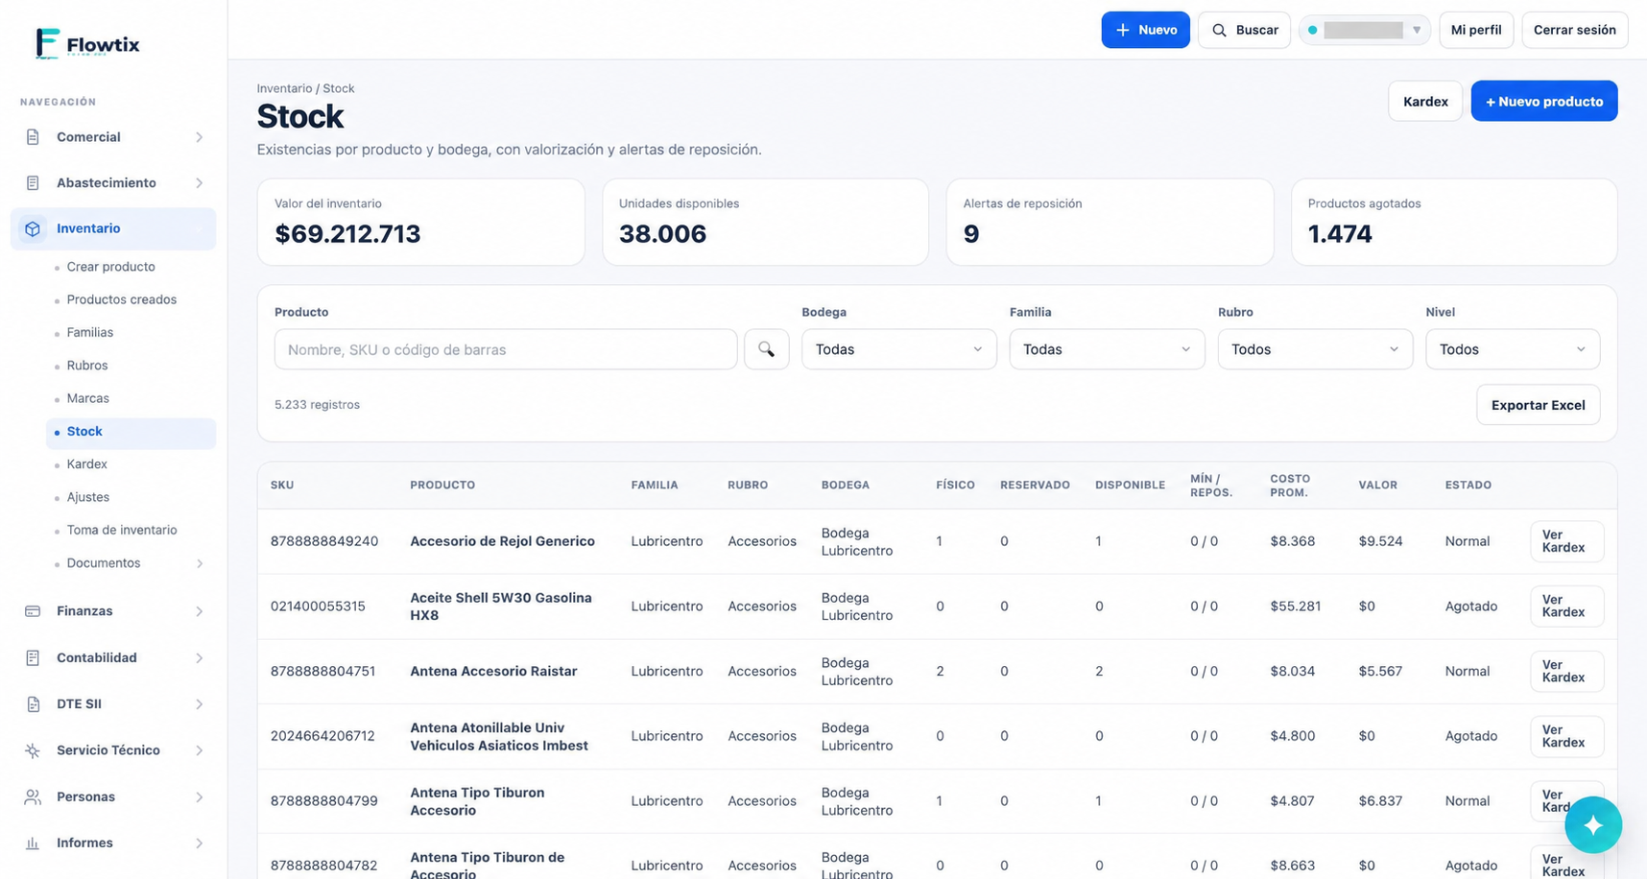Click the + Nuevo producto button
The height and width of the screenshot is (879, 1647).
(x=1544, y=101)
